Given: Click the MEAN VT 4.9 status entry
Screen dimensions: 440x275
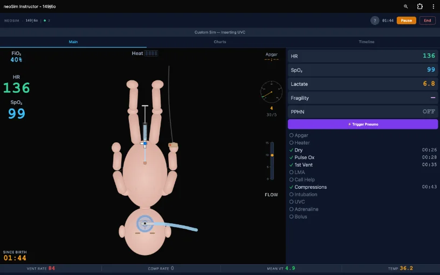Looking at the screenshot, I should pyautogui.click(x=281, y=269).
